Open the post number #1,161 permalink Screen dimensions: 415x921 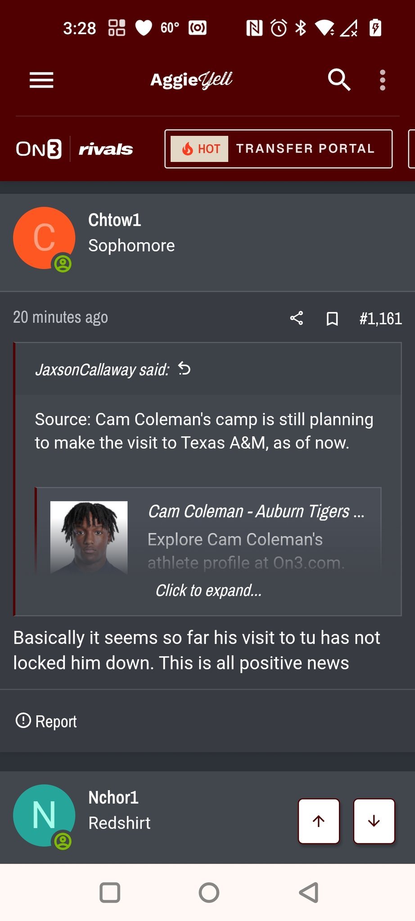pos(380,318)
